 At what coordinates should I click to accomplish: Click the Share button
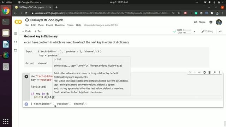200,22
